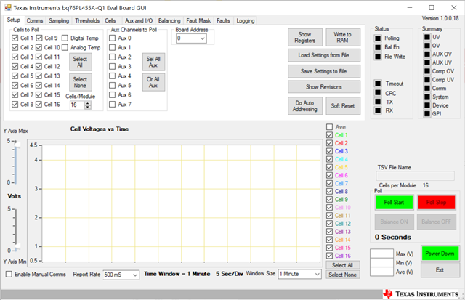Click the Timeout status indicator
Image resolution: width=465 pixels, height=300 pixels.
(378, 84)
